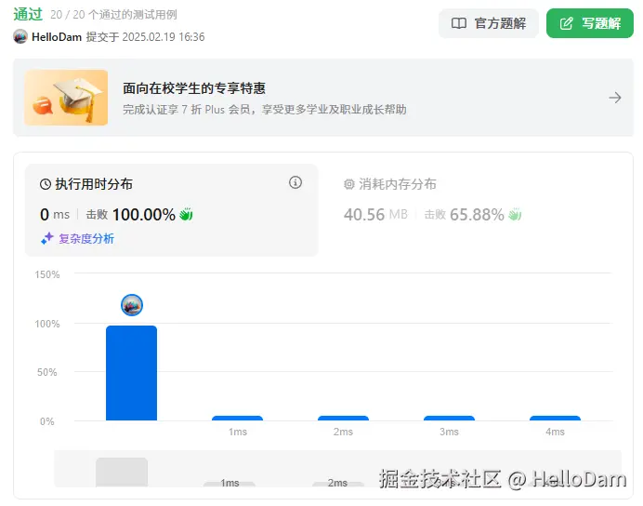Click the 写题解 green button
Image resolution: width=643 pixels, height=506 pixels.
[590, 23]
